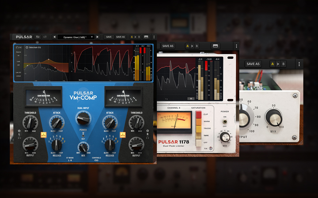Select low-frequency EQ node on sidechain curve
The image size is (318, 198).
pyautogui.click(x=27, y=66)
